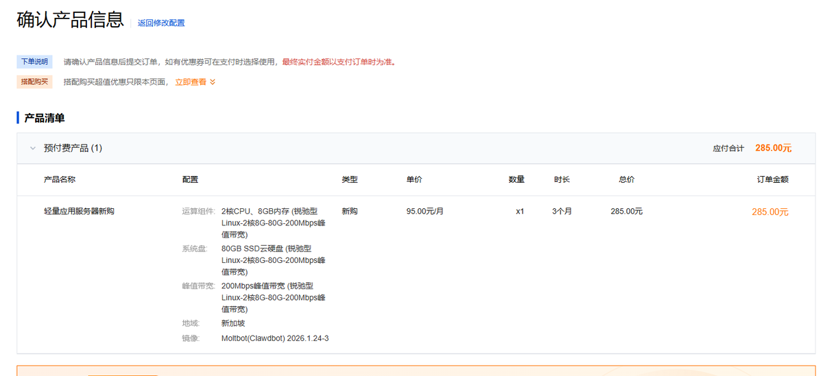Screen dimensions: 823x376
Task: Click the 产品名称 column header
Action: 60,179
